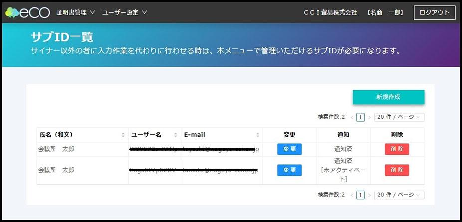462x222 pixels.
Task: Click 変更 button in 未アクティベート row
Action: pyautogui.click(x=289, y=170)
